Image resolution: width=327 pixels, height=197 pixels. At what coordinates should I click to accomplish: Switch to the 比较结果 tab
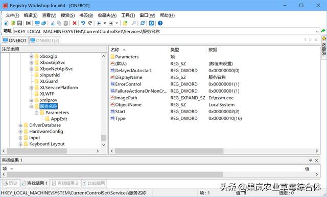click(94, 183)
